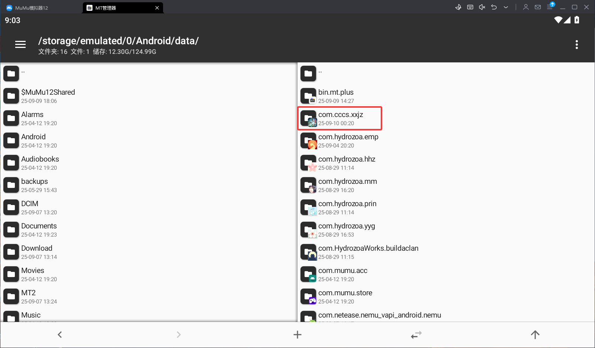Tap the back arrow in bottom bar
Screen dimensions: 595x348
60,335
